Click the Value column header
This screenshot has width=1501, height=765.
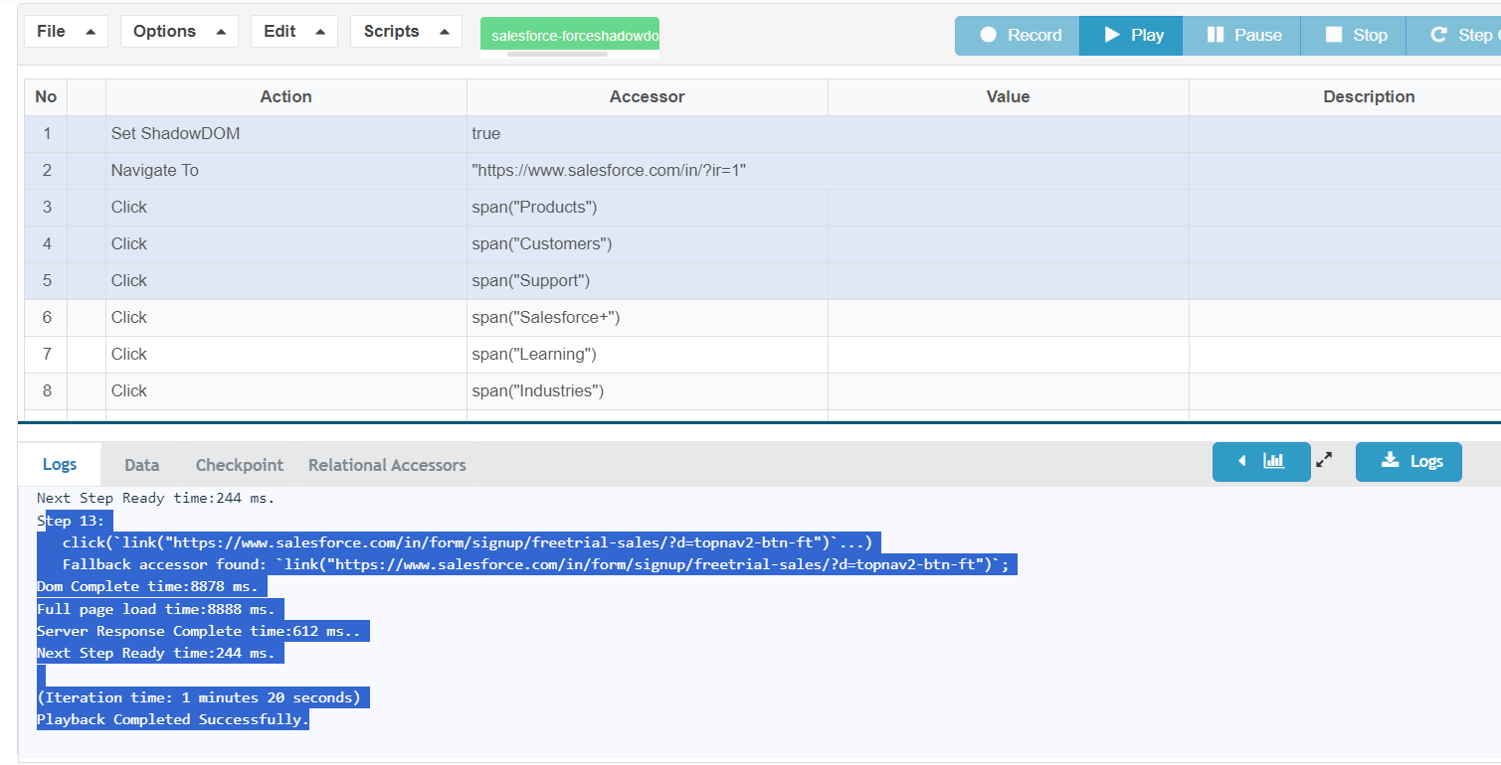click(x=1009, y=97)
